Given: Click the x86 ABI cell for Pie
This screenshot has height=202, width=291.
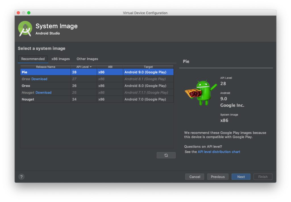Looking at the screenshot, I should [110, 72].
